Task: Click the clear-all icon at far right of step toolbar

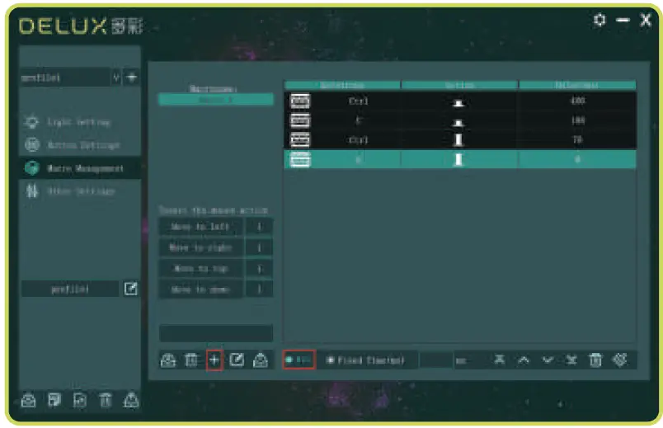Action: coord(620,360)
